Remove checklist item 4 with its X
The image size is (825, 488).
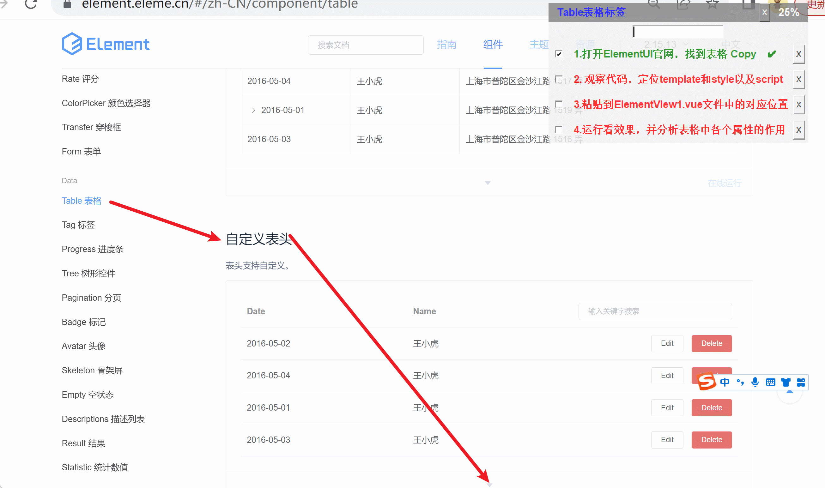pyautogui.click(x=799, y=130)
